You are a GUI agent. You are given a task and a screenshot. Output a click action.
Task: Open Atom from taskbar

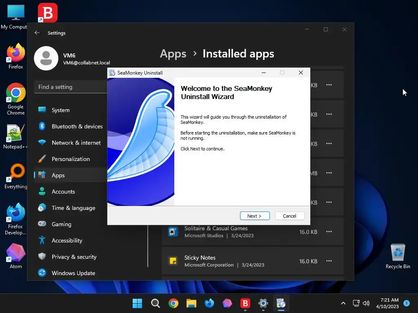click(x=227, y=303)
